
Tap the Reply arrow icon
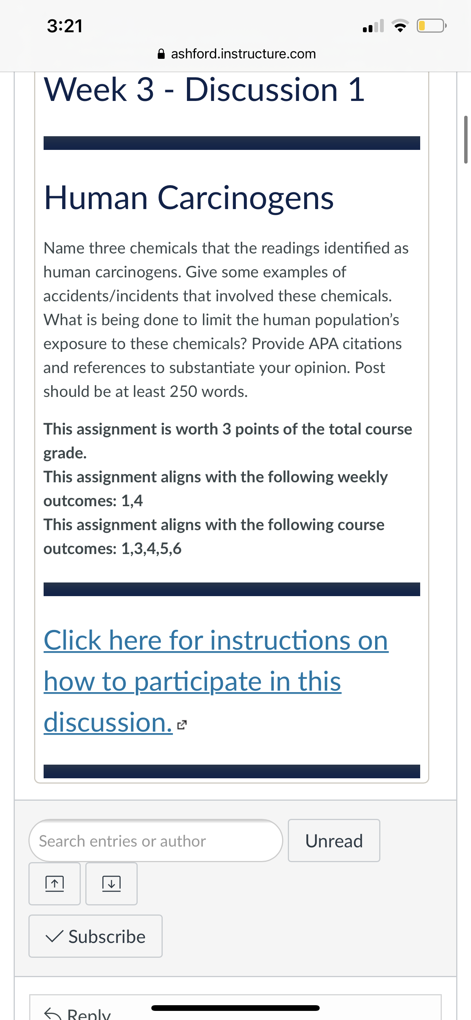(x=53, y=1014)
